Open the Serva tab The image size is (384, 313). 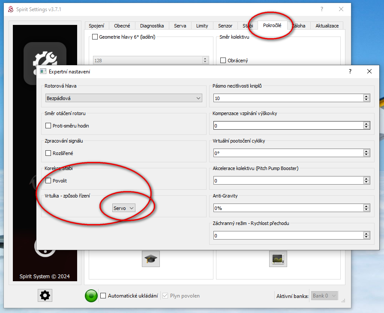[x=180, y=26]
